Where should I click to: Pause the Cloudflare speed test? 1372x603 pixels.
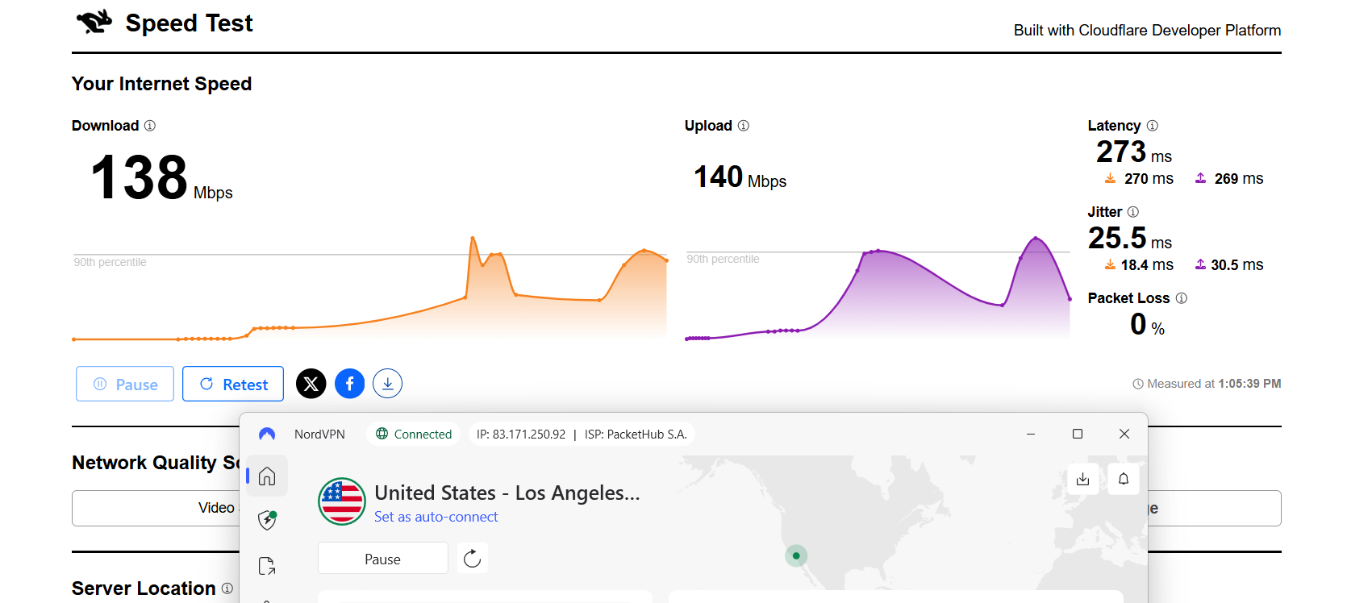tap(125, 384)
